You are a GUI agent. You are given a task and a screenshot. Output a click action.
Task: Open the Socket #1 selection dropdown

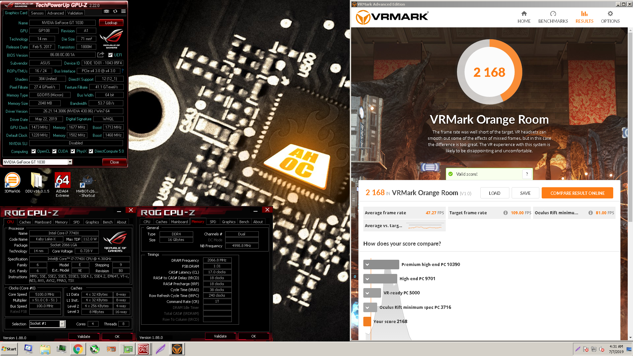click(62, 324)
